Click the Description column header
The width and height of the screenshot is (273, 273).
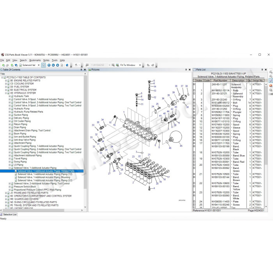click(238, 80)
